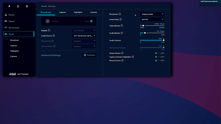Click help icon next to Capture Stream Highlights
The width and height of the screenshot is (221, 124).
click(133, 57)
